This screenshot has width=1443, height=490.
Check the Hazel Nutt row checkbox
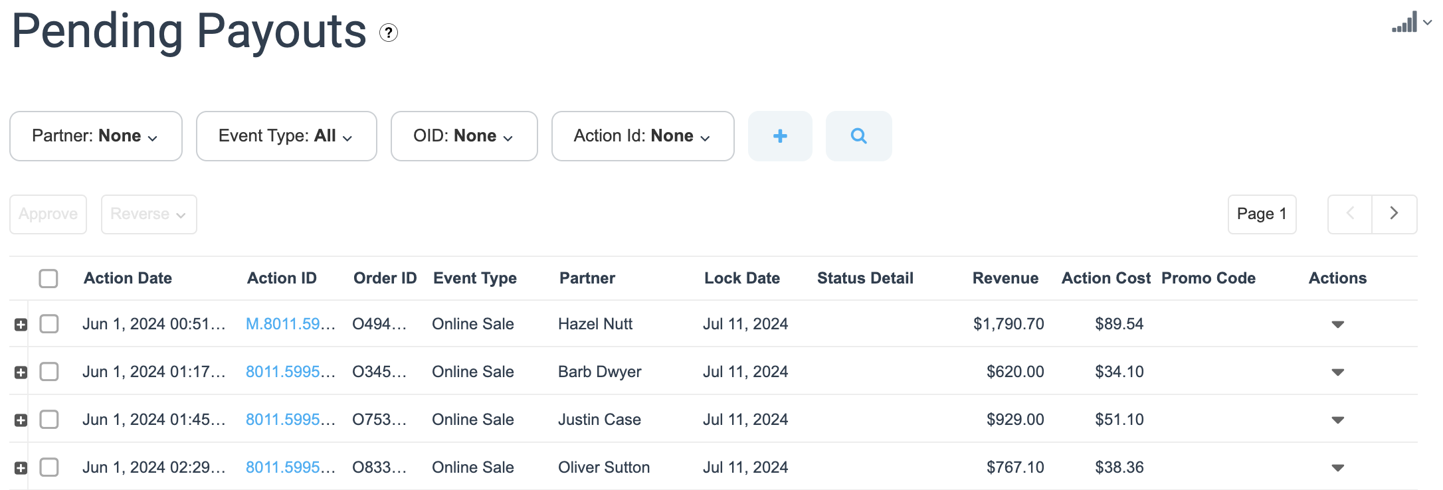(49, 324)
